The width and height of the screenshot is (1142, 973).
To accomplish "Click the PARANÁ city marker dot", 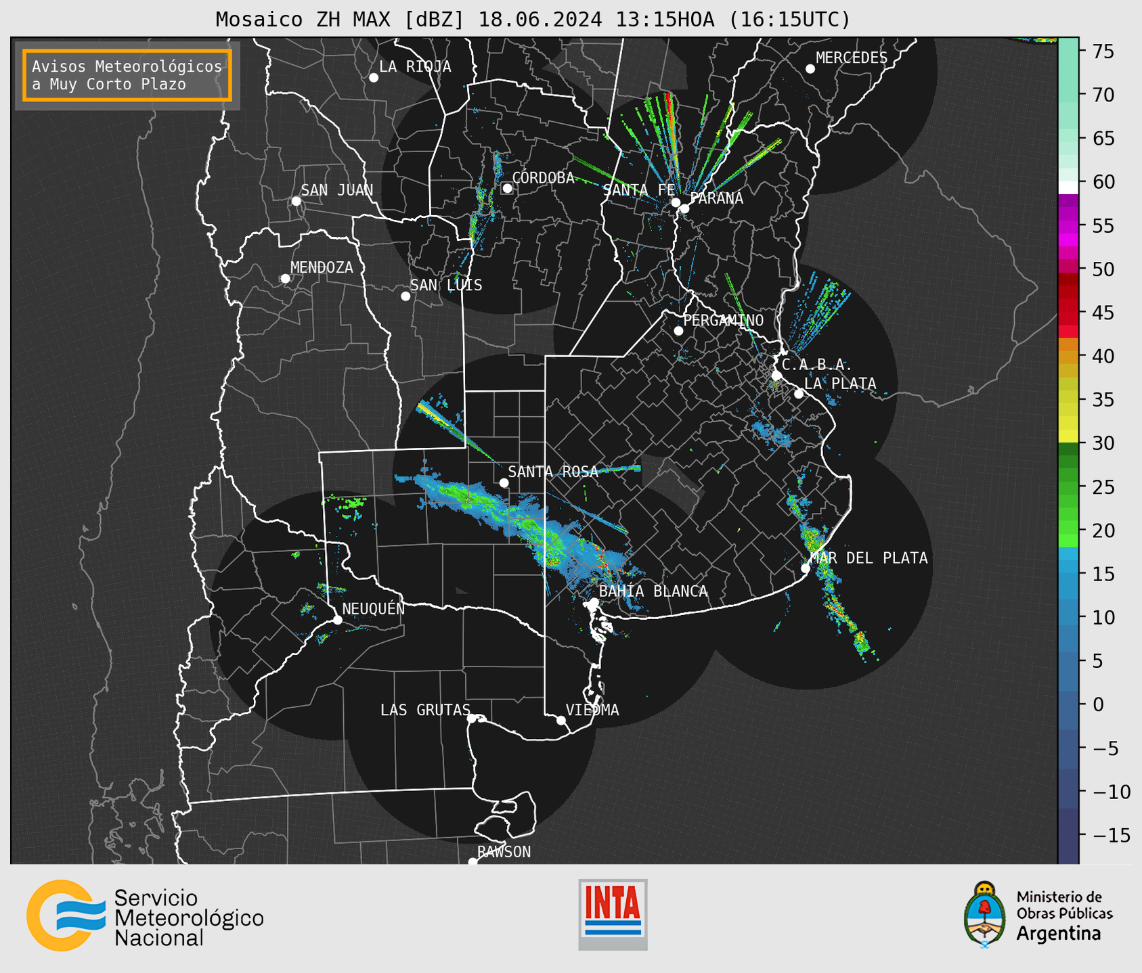I will (684, 208).
